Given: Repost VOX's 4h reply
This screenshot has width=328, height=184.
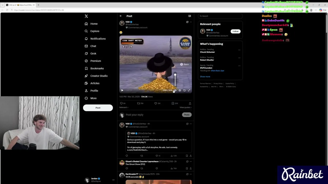Looking at the screenshot, I should (x=142, y=156).
